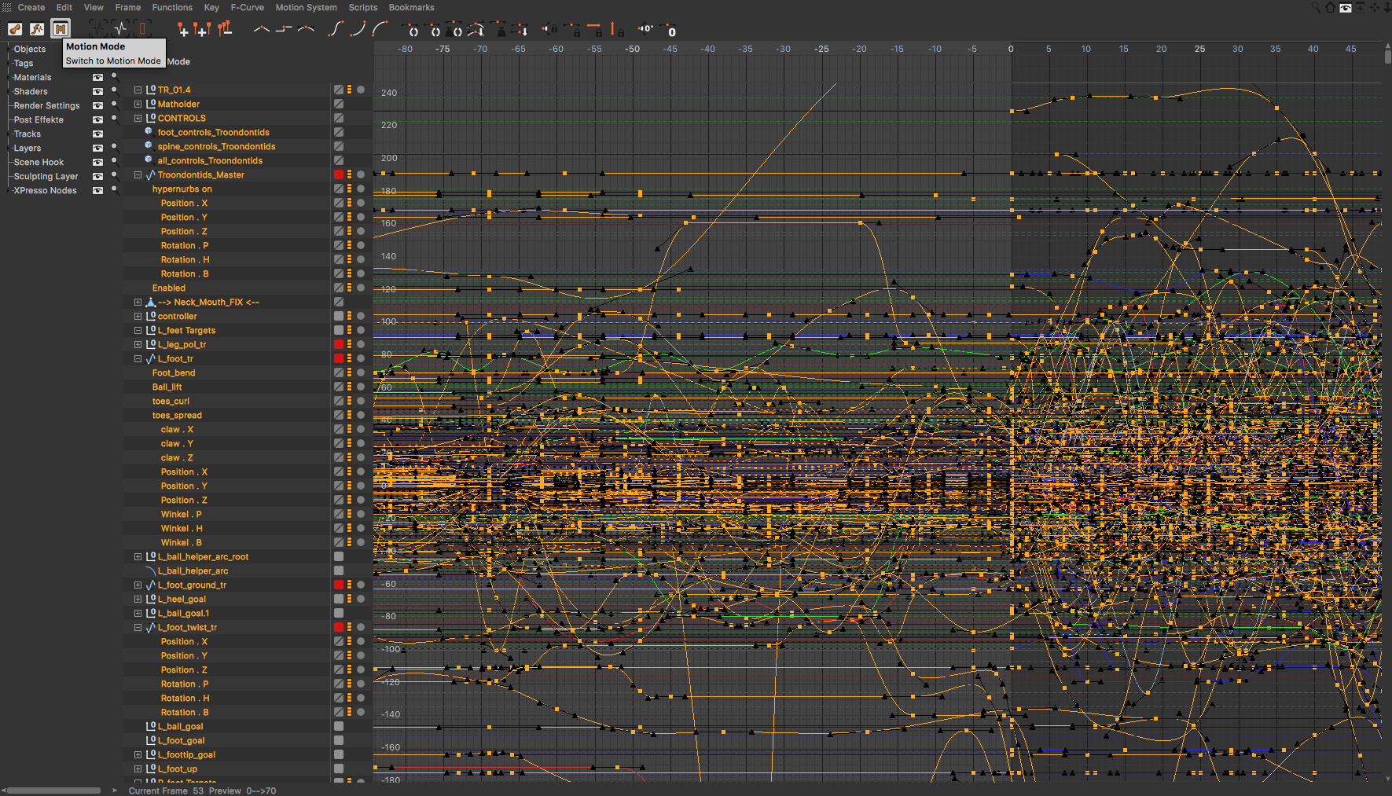Select the hypernurbs on track
The width and height of the screenshot is (1392, 796).
pyautogui.click(x=182, y=189)
